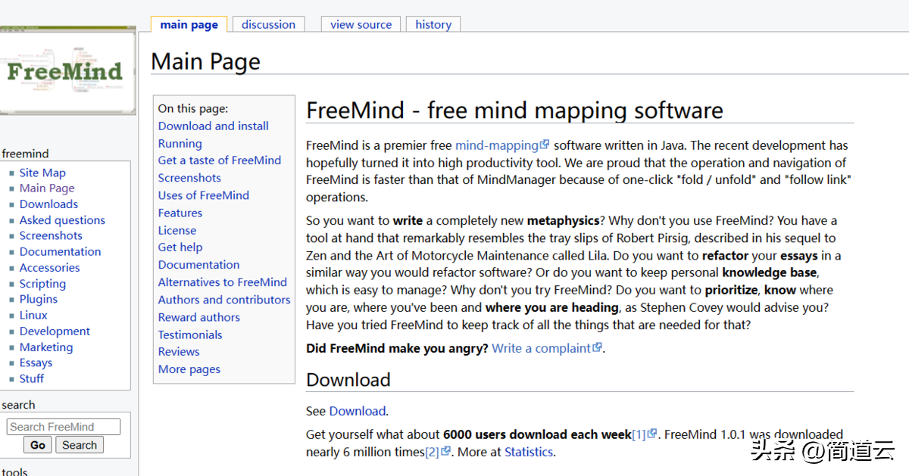The width and height of the screenshot is (909, 476).
Task: Select the main page tab
Action: pos(189,24)
